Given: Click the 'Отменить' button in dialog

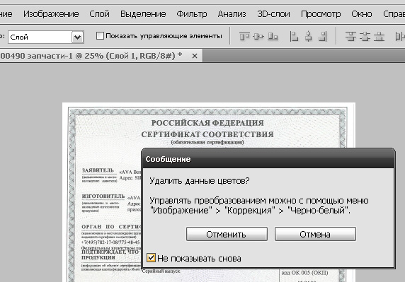Looking at the screenshot, I should tap(227, 234).
